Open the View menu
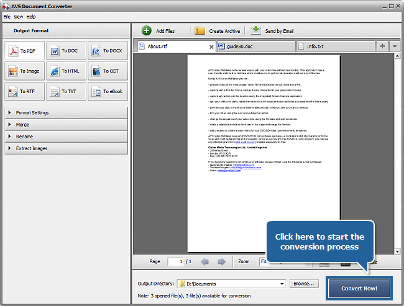 pyautogui.click(x=18, y=17)
